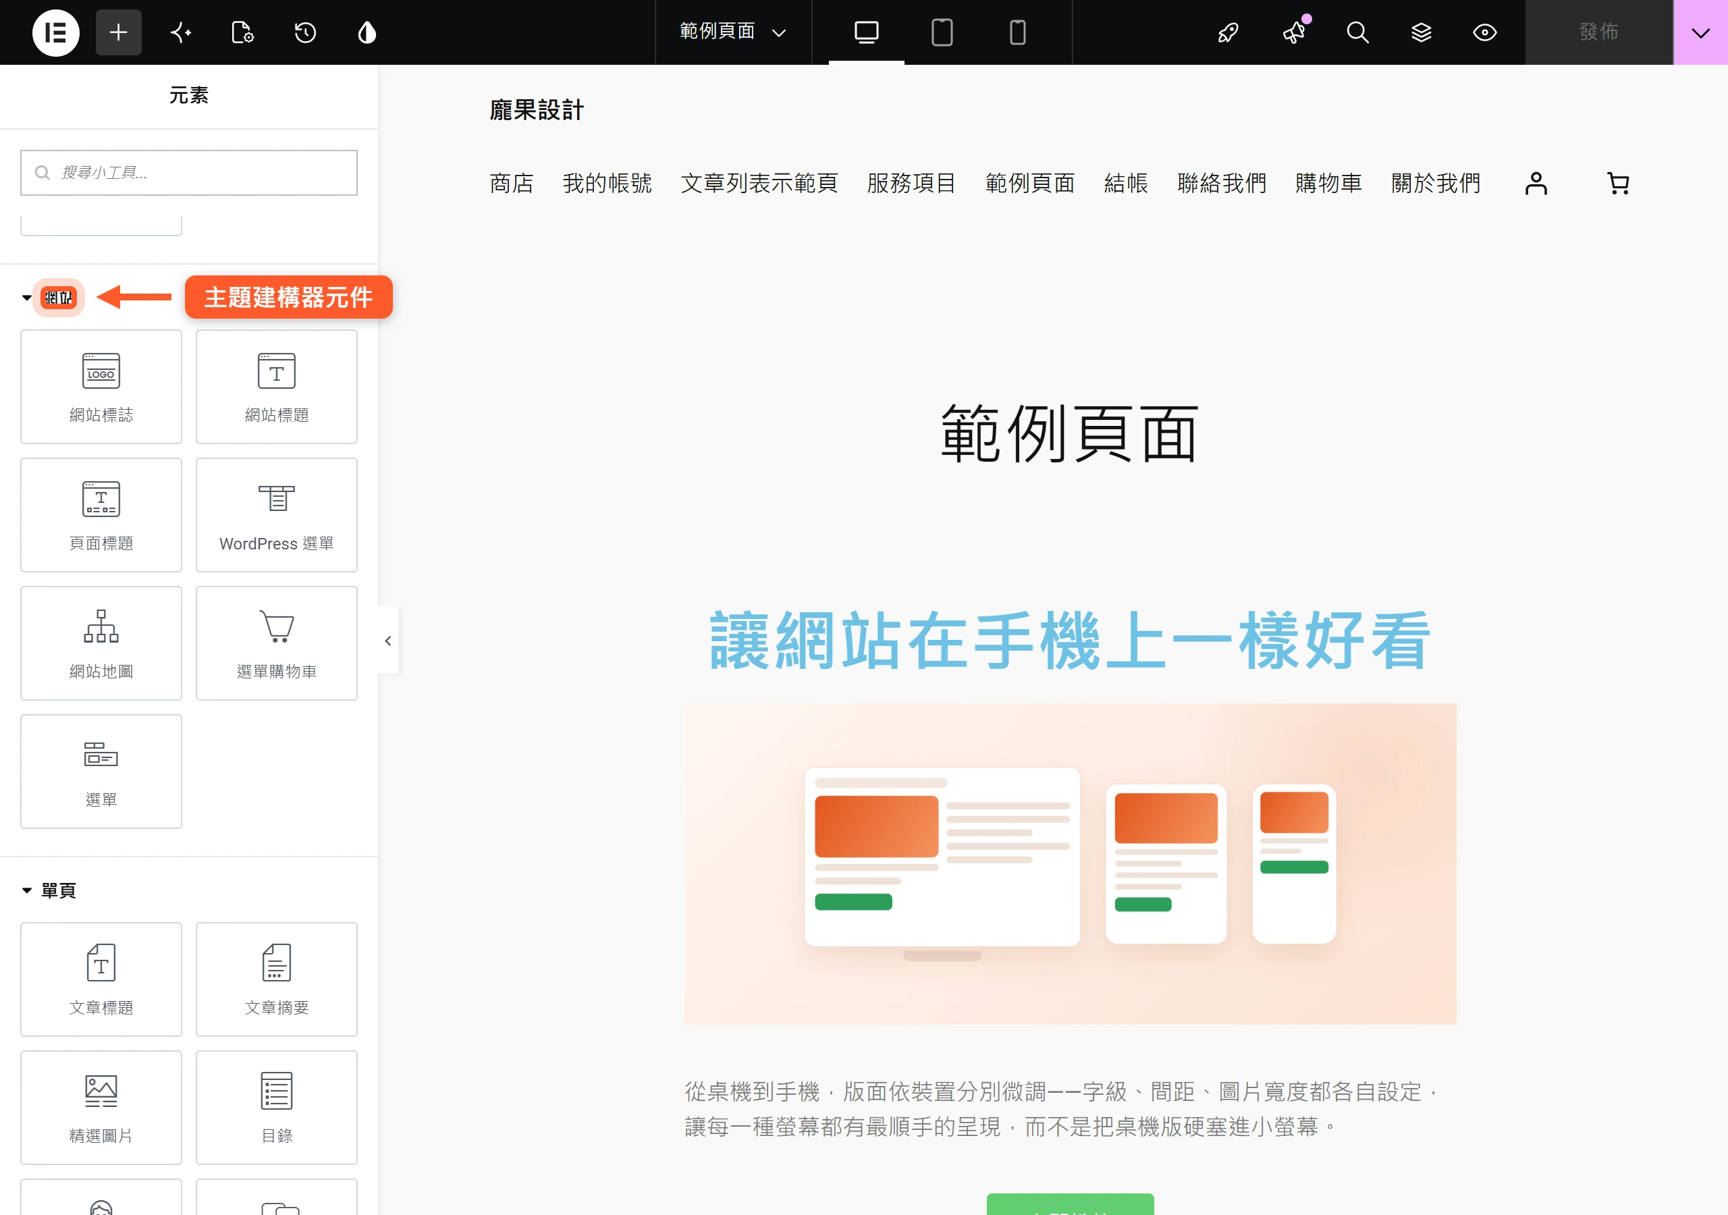Screen dimensions: 1728x1215
Task: Select the 網站標題 widget
Action: pos(276,387)
